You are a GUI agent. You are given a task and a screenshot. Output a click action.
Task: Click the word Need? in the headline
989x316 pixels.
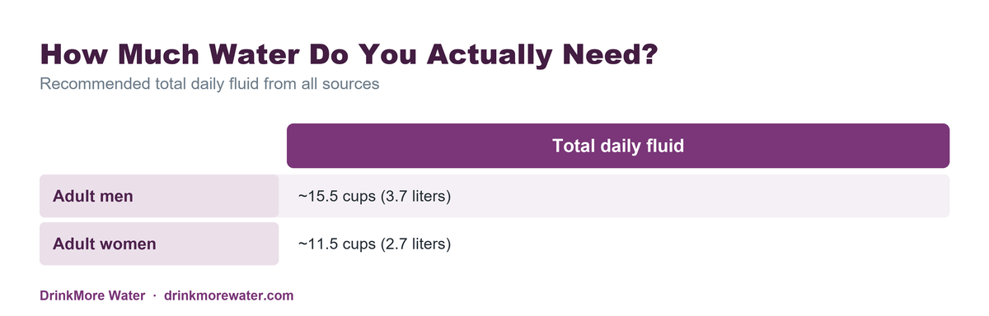(602, 55)
